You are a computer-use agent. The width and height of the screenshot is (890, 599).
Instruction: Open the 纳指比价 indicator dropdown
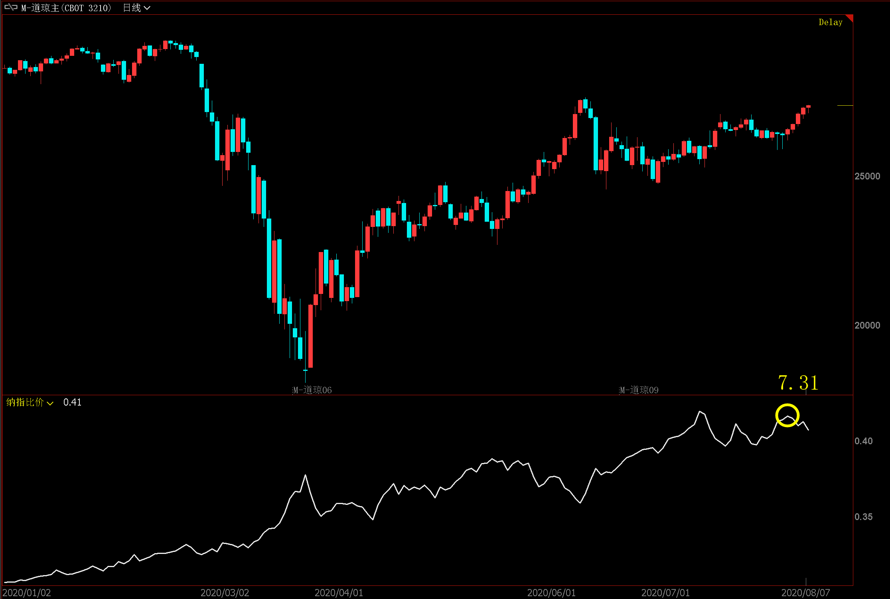tap(30, 402)
